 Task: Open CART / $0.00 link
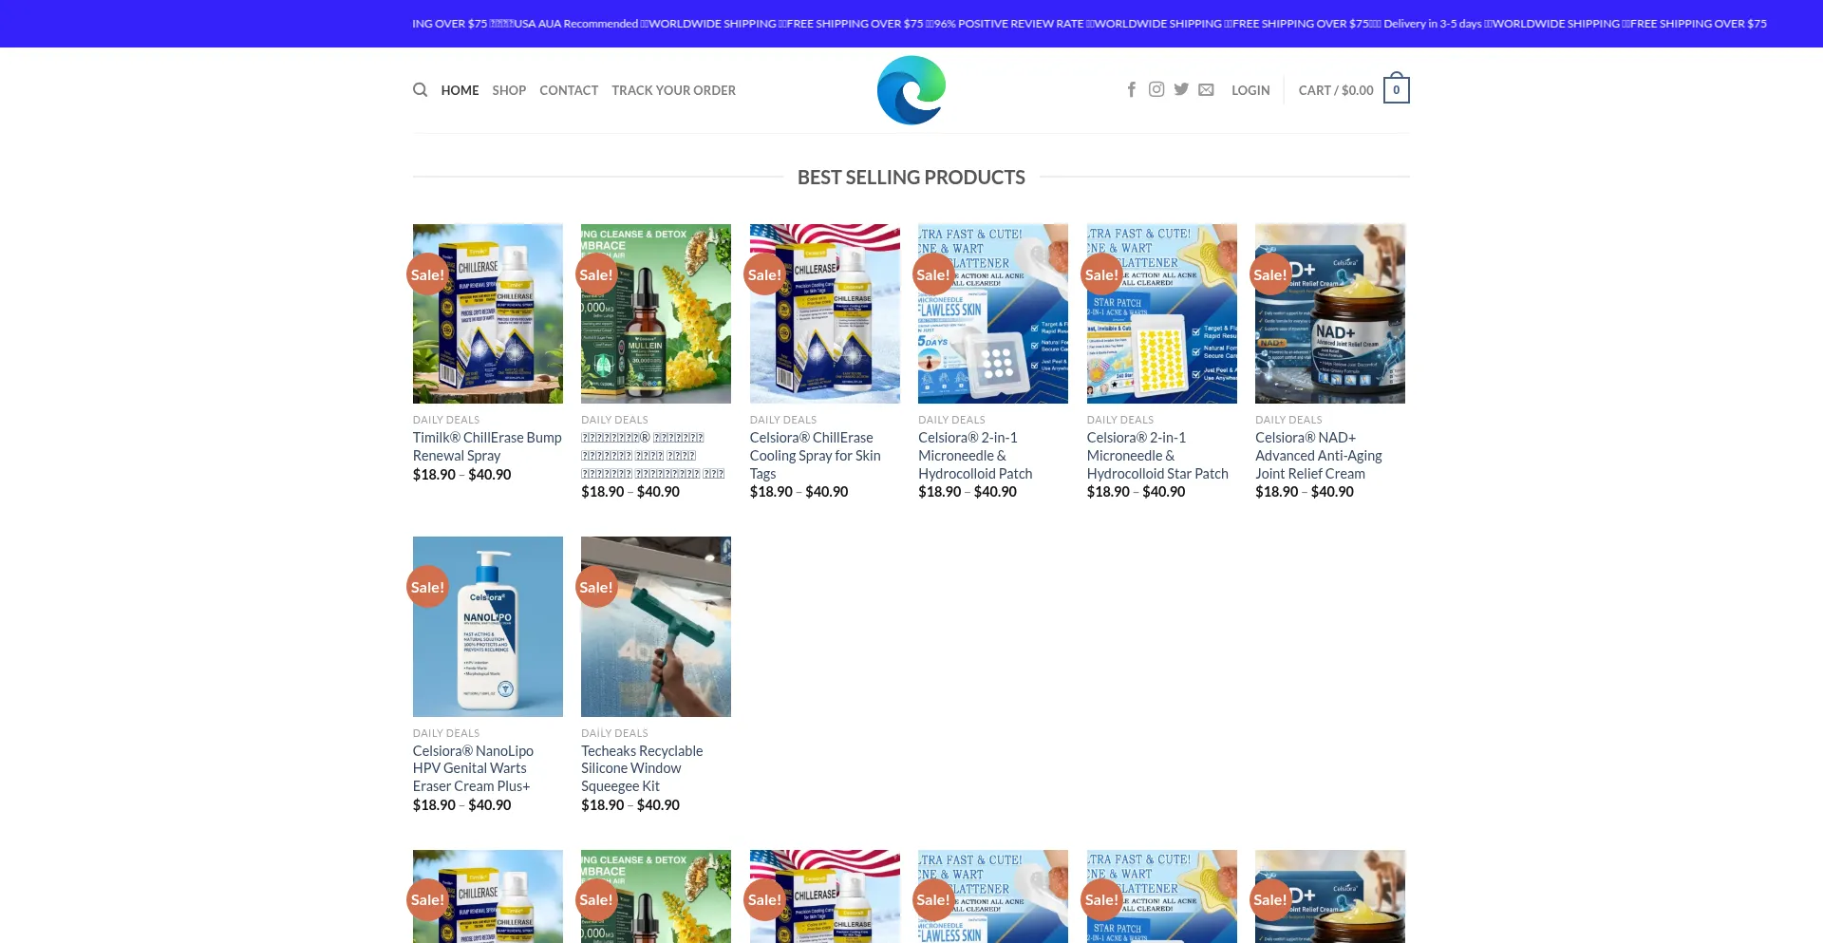1336,90
